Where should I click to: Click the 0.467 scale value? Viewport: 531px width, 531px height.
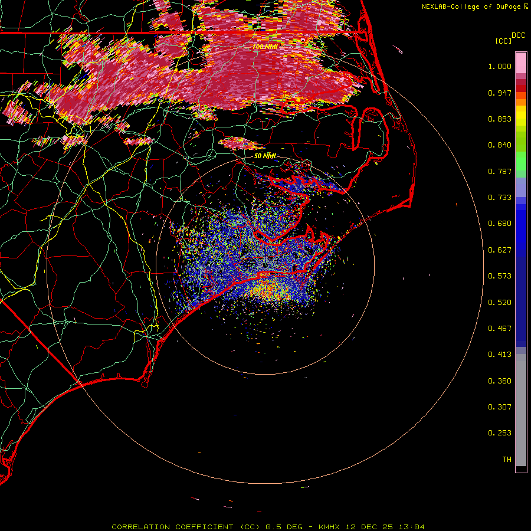(x=500, y=329)
